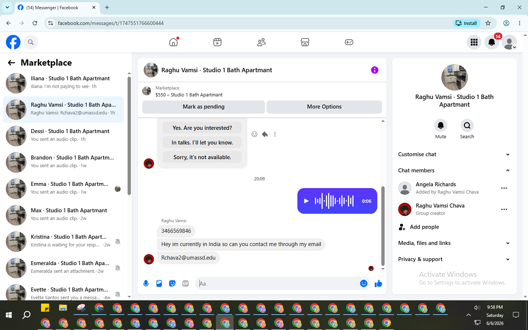The width and height of the screenshot is (528, 330).
Task: Open File Explorer from taskbar
Action: (x=63, y=308)
